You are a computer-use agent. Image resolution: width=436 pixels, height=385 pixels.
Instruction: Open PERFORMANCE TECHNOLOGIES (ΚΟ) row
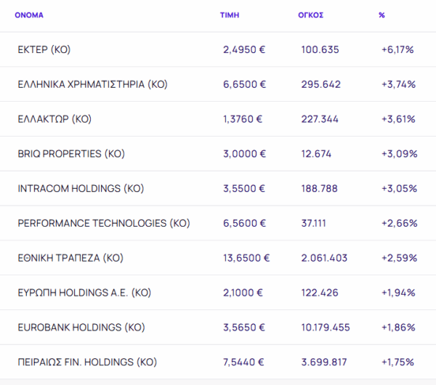[x=103, y=223]
